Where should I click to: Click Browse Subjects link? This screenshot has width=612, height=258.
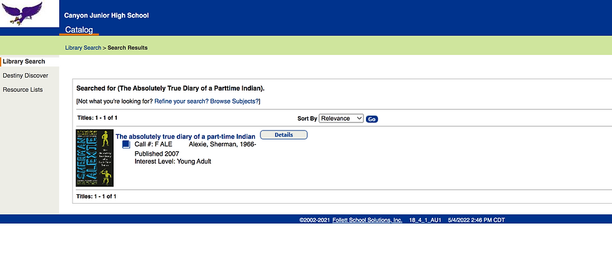[x=235, y=101]
